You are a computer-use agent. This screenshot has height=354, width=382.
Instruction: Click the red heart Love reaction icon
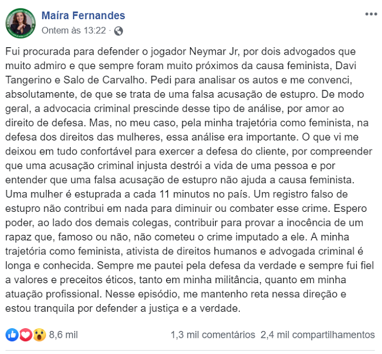click(26, 335)
